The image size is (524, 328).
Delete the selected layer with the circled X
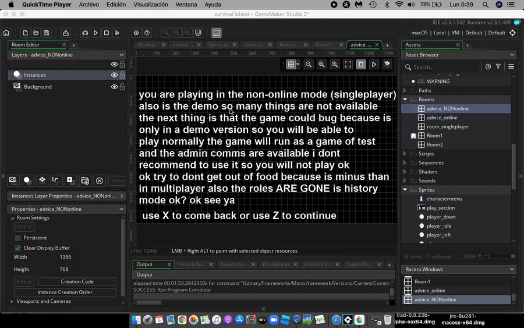(x=100, y=181)
